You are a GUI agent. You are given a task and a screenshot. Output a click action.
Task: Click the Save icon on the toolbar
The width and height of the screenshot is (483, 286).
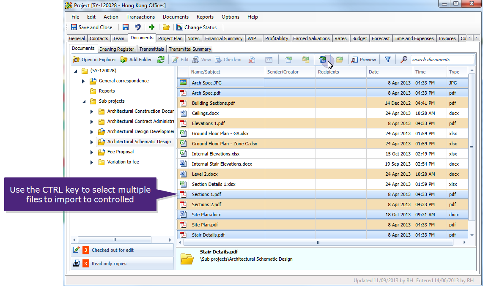click(125, 27)
